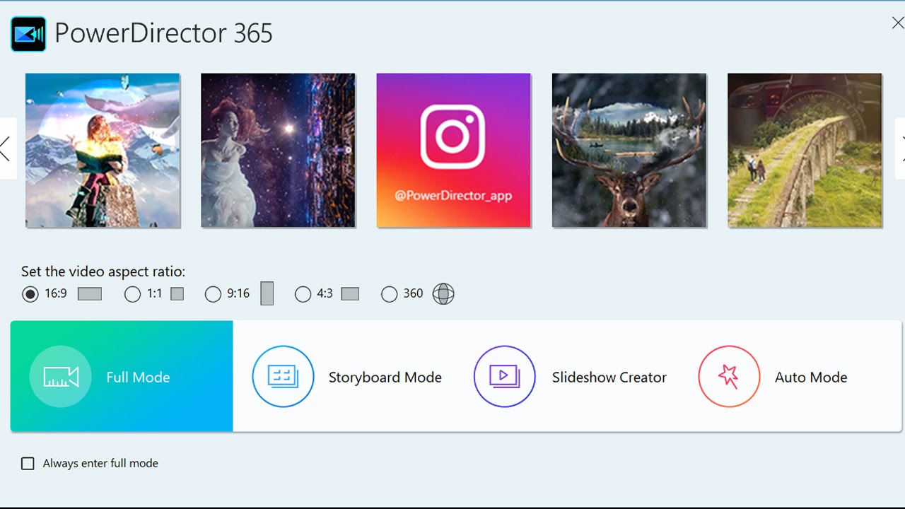This screenshot has height=509, width=905.
Task: Click the "PowerDirector 365" title text
Action: click(163, 33)
